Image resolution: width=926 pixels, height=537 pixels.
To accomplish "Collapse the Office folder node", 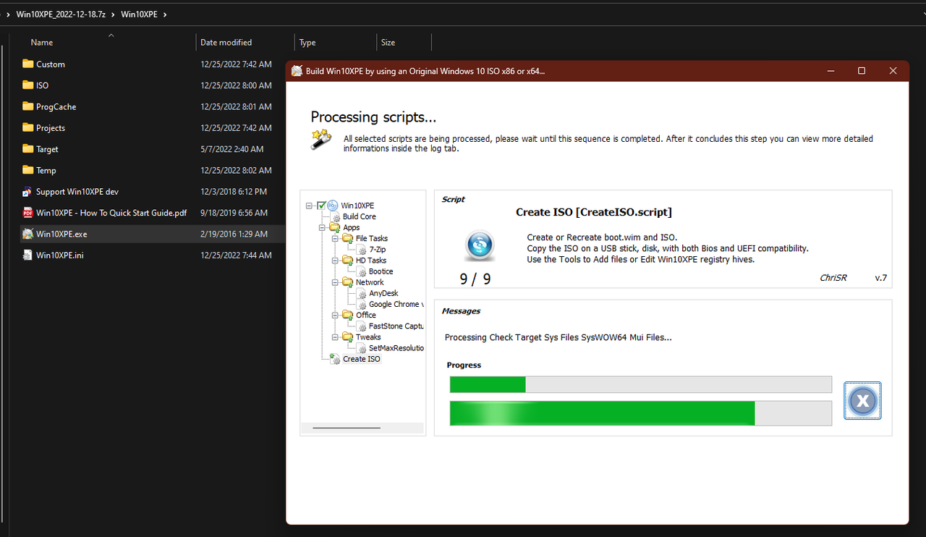I will (x=336, y=315).
